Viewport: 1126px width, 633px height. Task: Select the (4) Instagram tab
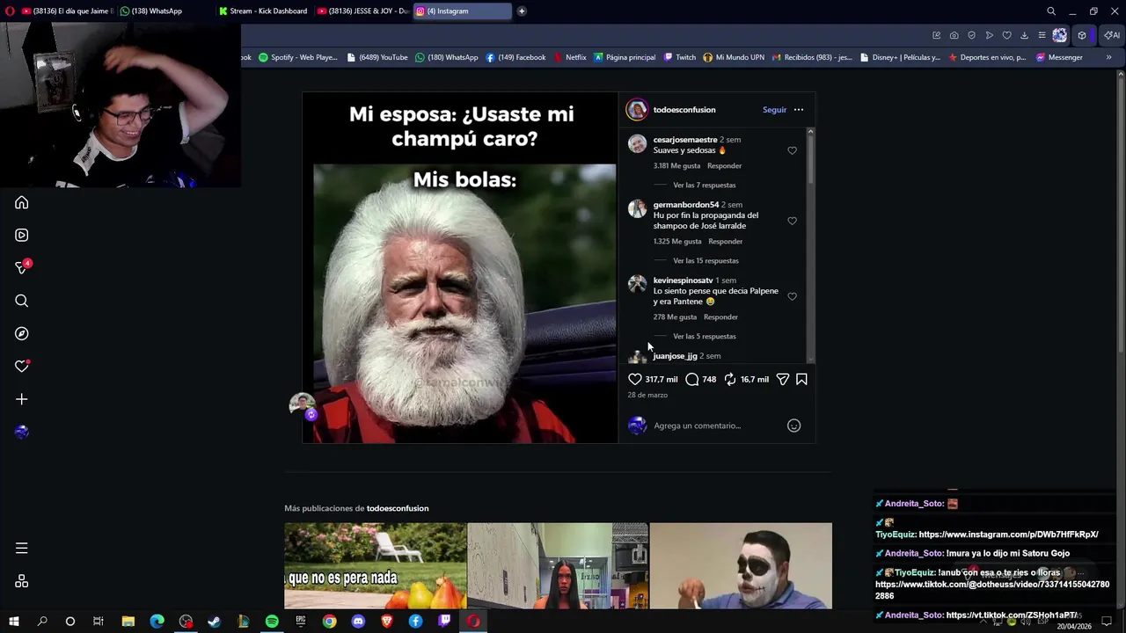pos(462,11)
